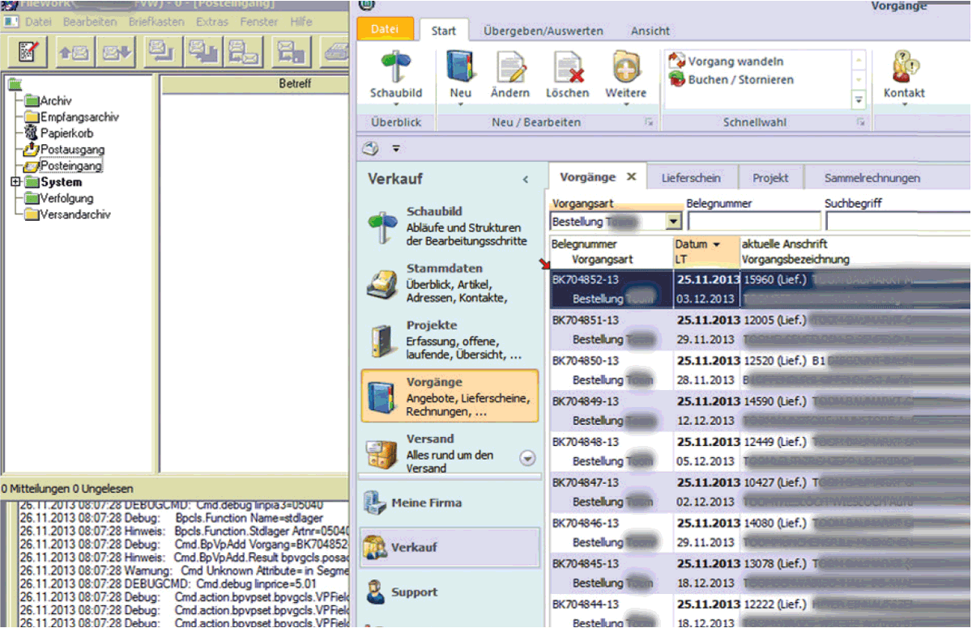Click the envelope with down arrow icon
This screenshot has width=972, height=628.
[x=115, y=52]
